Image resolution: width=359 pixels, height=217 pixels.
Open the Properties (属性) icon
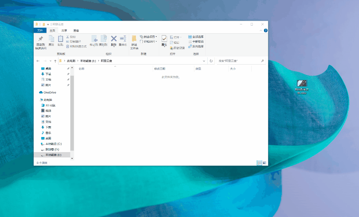point(164,39)
